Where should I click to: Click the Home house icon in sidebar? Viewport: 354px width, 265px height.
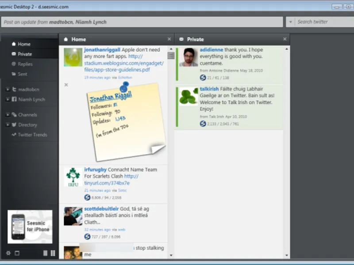pyautogui.click(x=14, y=44)
